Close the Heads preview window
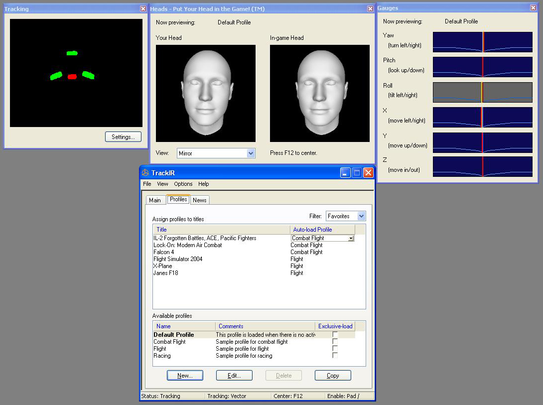The height and width of the screenshot is (405, 543). [370, 8]
